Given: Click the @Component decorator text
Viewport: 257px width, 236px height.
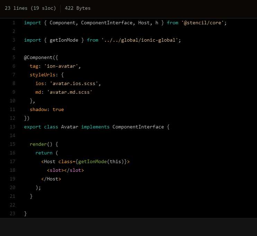Looking at the screenshot, I should click(x=38, y=58).
